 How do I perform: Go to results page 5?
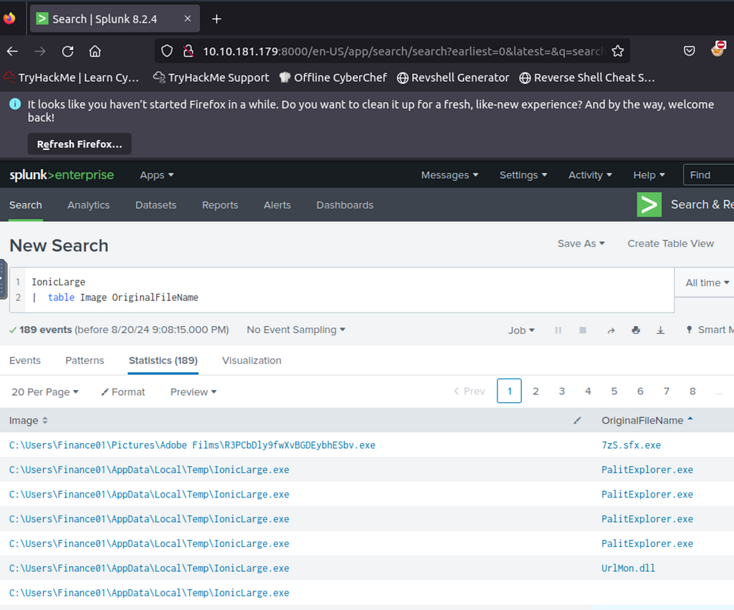point(614,391)
